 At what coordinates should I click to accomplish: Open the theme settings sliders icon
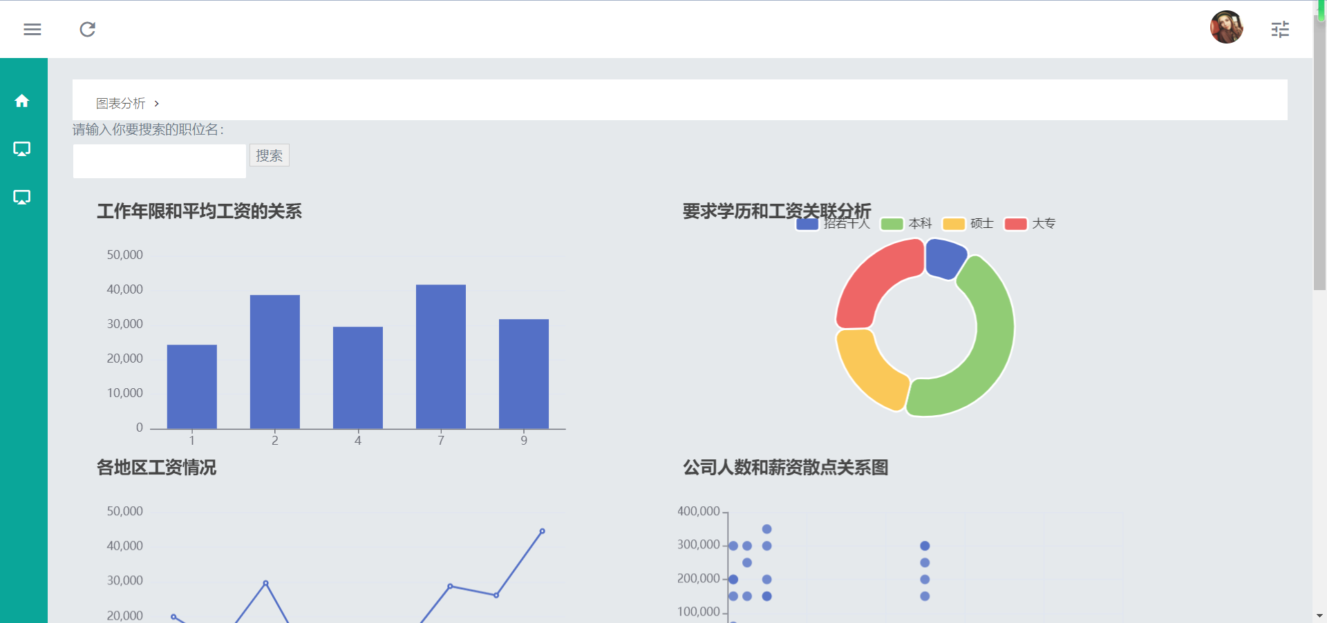point(1280,29)
